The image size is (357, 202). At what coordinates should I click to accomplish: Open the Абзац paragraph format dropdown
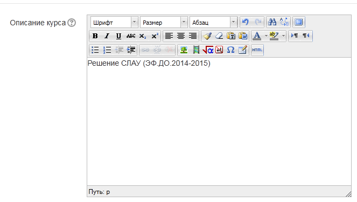point(213,22)
